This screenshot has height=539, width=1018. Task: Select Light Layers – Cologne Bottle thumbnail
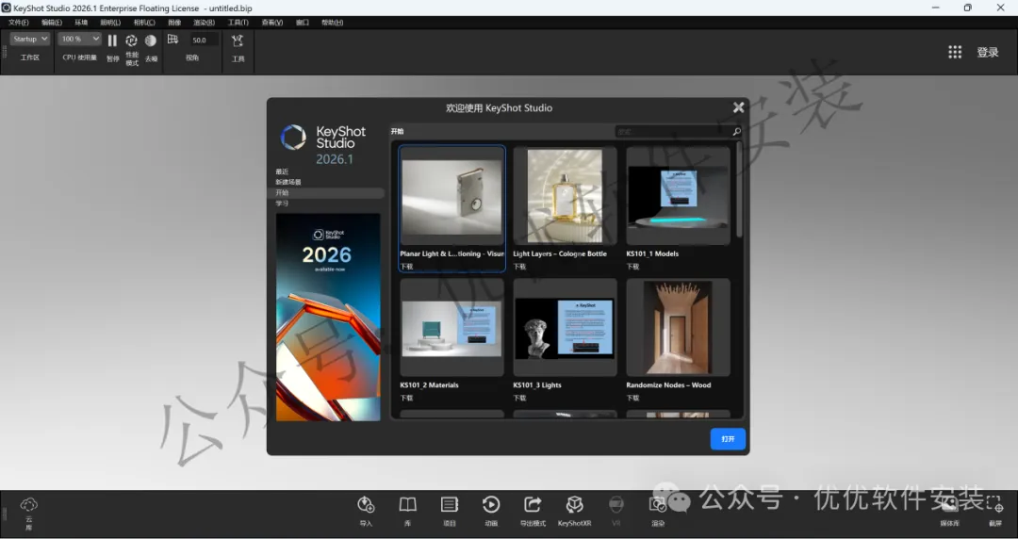[565, 195]
